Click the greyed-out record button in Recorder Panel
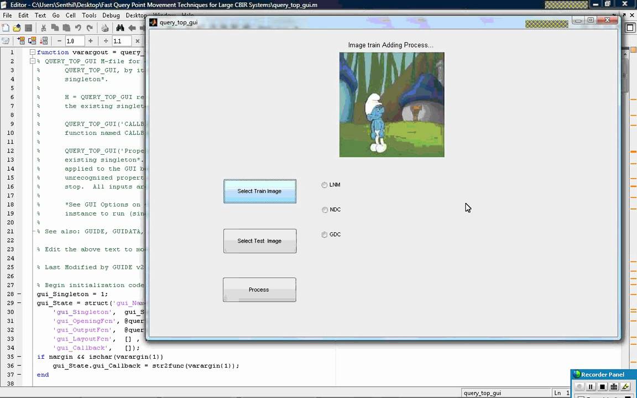 (579, 386)
